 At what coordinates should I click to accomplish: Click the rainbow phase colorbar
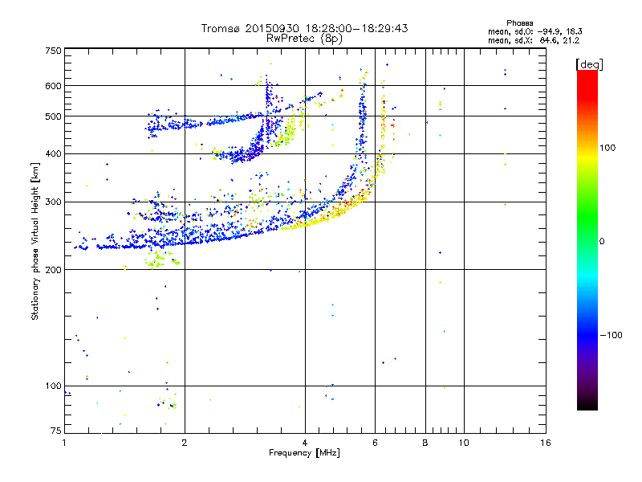[587, 239]
